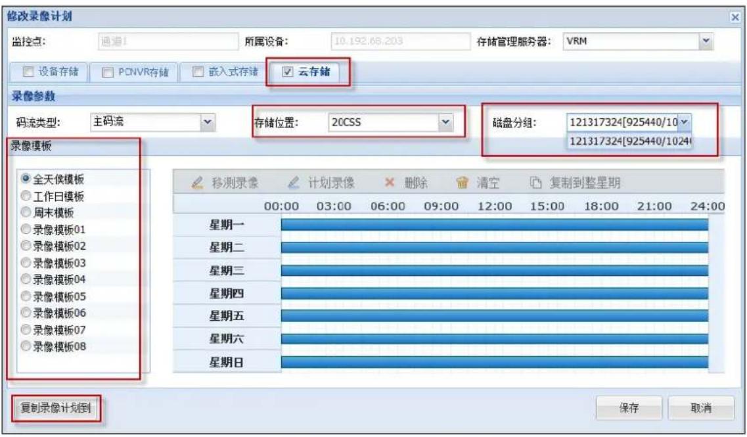The height and width of the screenshot is (437, 747).
Task: Click the 星期四 blue schedule bar
Action: point(495,293)
